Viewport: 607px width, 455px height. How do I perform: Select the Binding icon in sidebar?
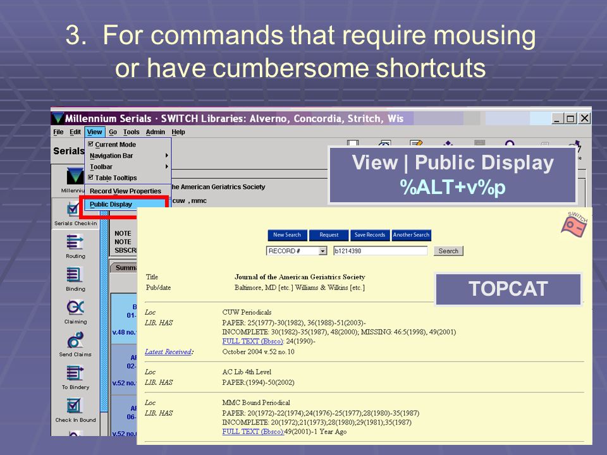coord(75,275)
